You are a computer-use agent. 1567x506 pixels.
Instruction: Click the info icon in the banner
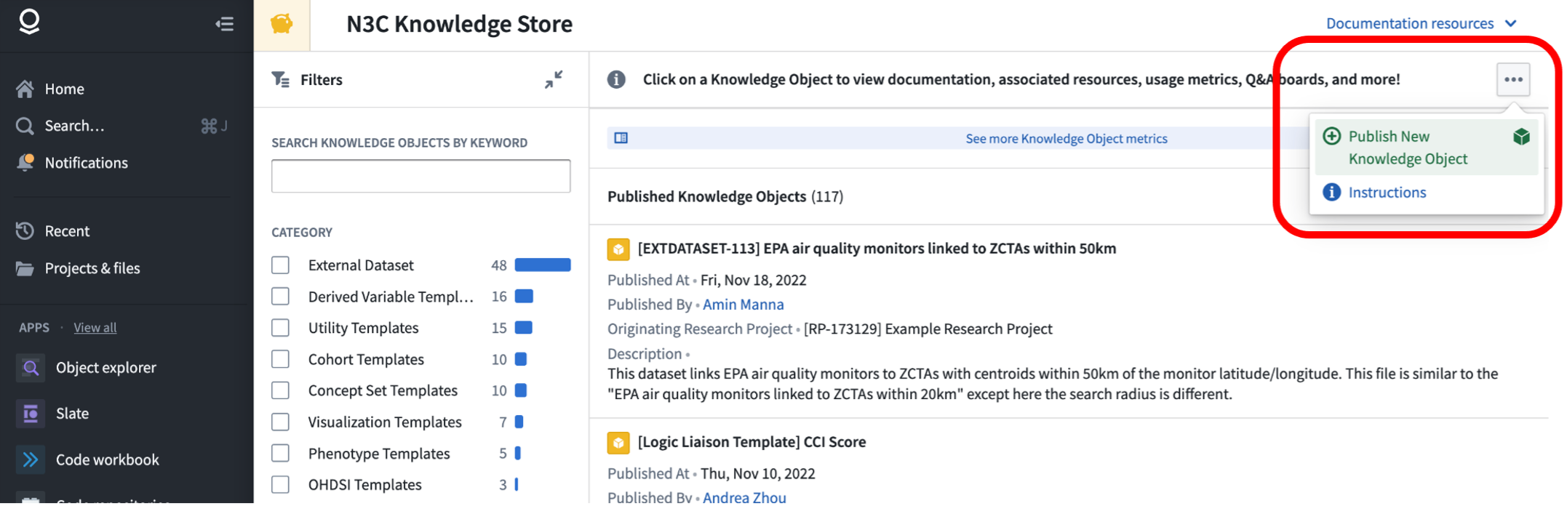coord(616,79)
